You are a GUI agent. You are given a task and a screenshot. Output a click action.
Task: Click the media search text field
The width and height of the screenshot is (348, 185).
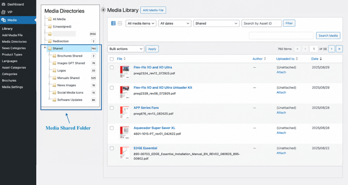[x=281, y=35]
